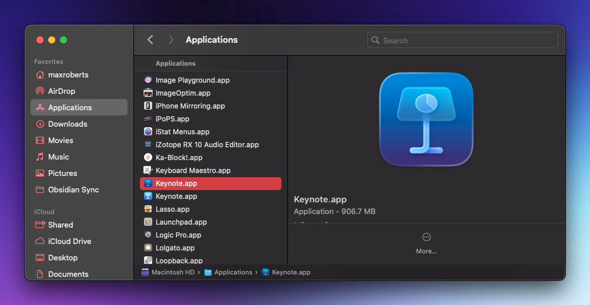Viewport: 590px width, 305px height.
Task: Select the 'iStat Menus.app' file name
Action: click(183, 132)
